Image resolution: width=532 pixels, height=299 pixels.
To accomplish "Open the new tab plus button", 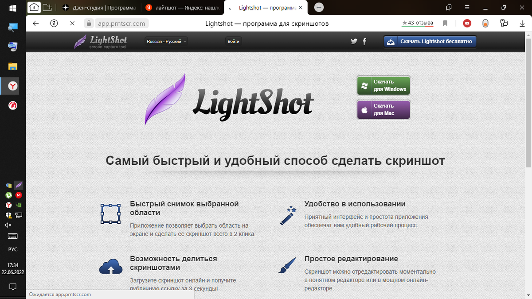I will point(319,8).
